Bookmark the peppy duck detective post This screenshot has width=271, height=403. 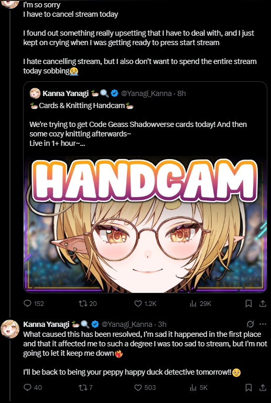(x=248, y=387)
